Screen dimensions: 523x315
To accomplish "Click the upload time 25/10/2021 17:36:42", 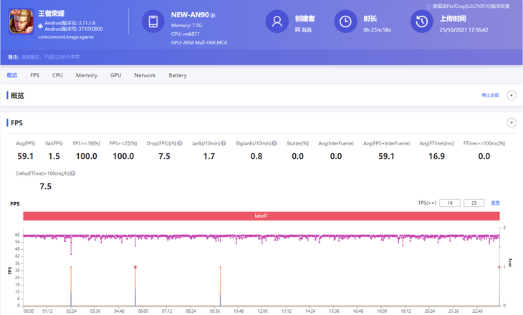I will tap(464, 30).
